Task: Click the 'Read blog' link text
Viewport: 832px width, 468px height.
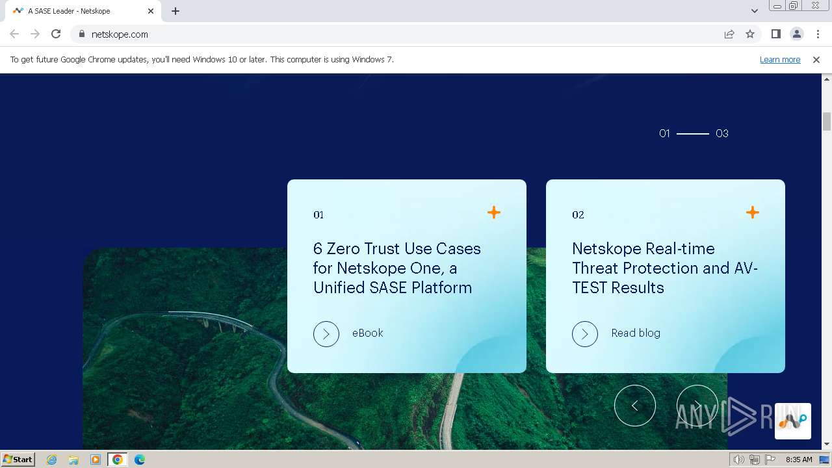Action: [636, 333]
